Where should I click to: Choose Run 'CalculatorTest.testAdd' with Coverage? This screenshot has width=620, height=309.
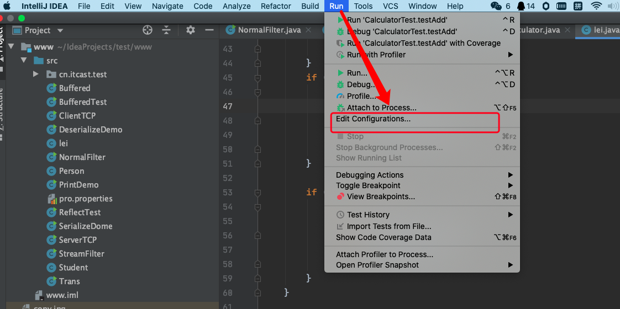click(422, 43)
